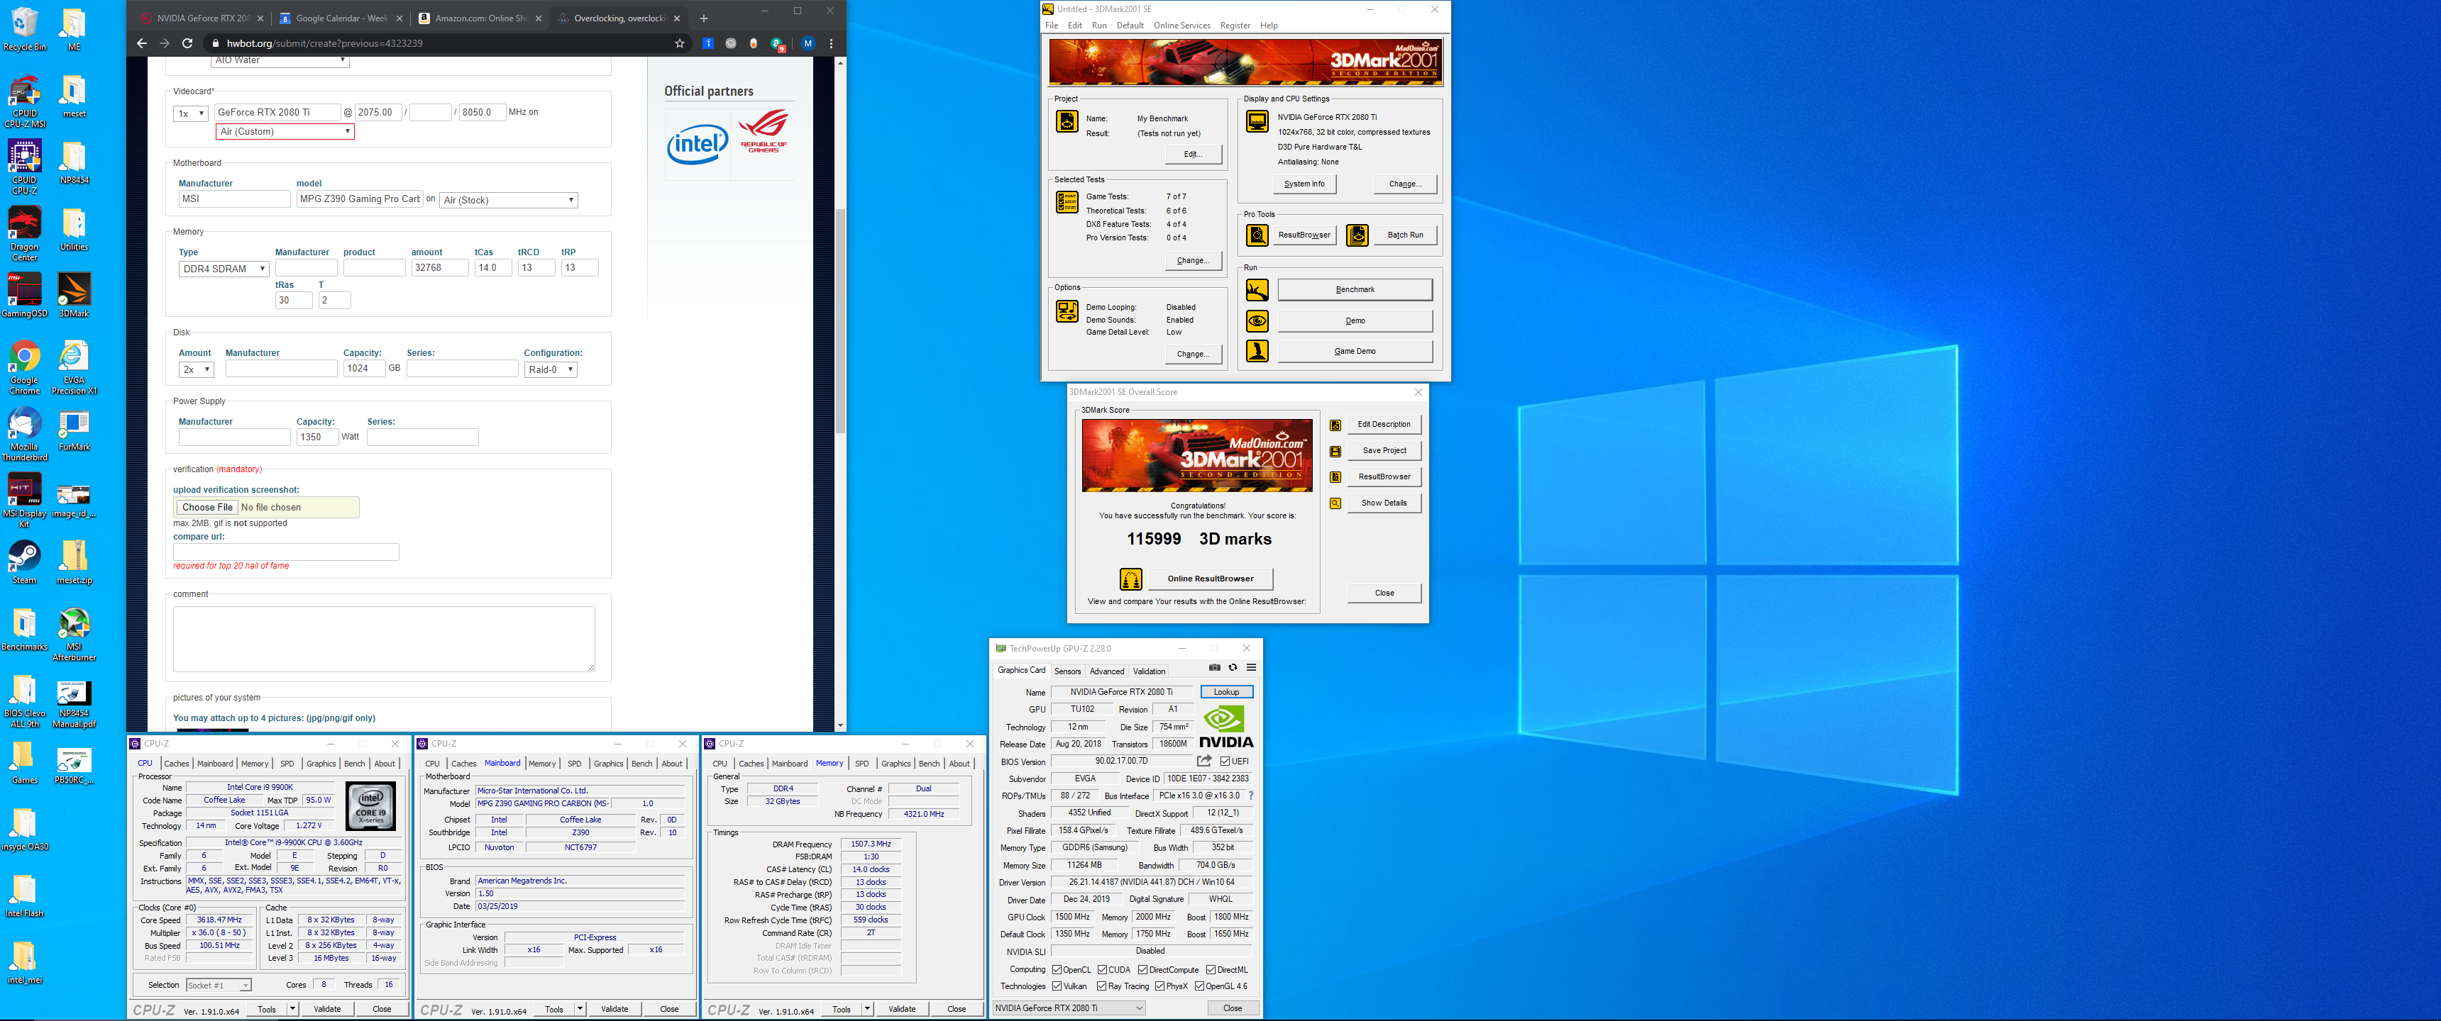Screen dimensions: 2441x1021
Task: Click the Chrome reload page icon
Action: (x=187, y=43)
